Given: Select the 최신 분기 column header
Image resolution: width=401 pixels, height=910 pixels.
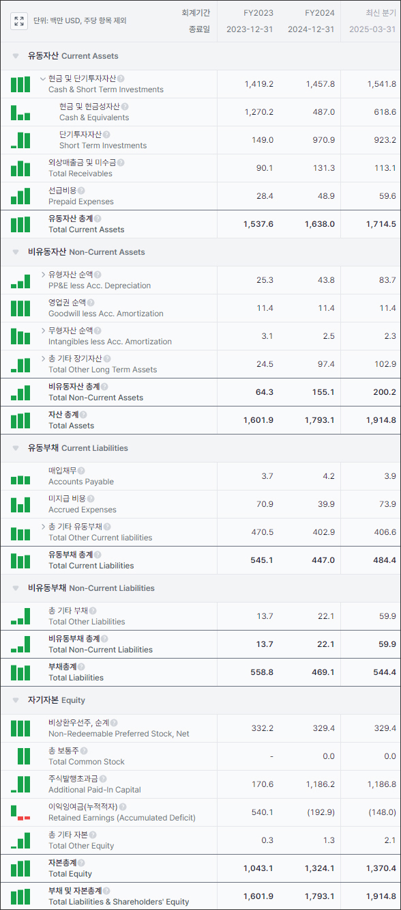Looking at the screenshot, I should point(381,13).
